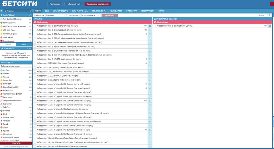Expand +10 on League of Legends. LCS Summer row
The image size is (274, 149).
click(x=145, y=101)
